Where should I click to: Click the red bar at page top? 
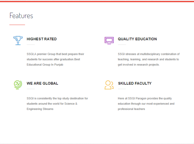pyautogui.click(x=97, y=1)
